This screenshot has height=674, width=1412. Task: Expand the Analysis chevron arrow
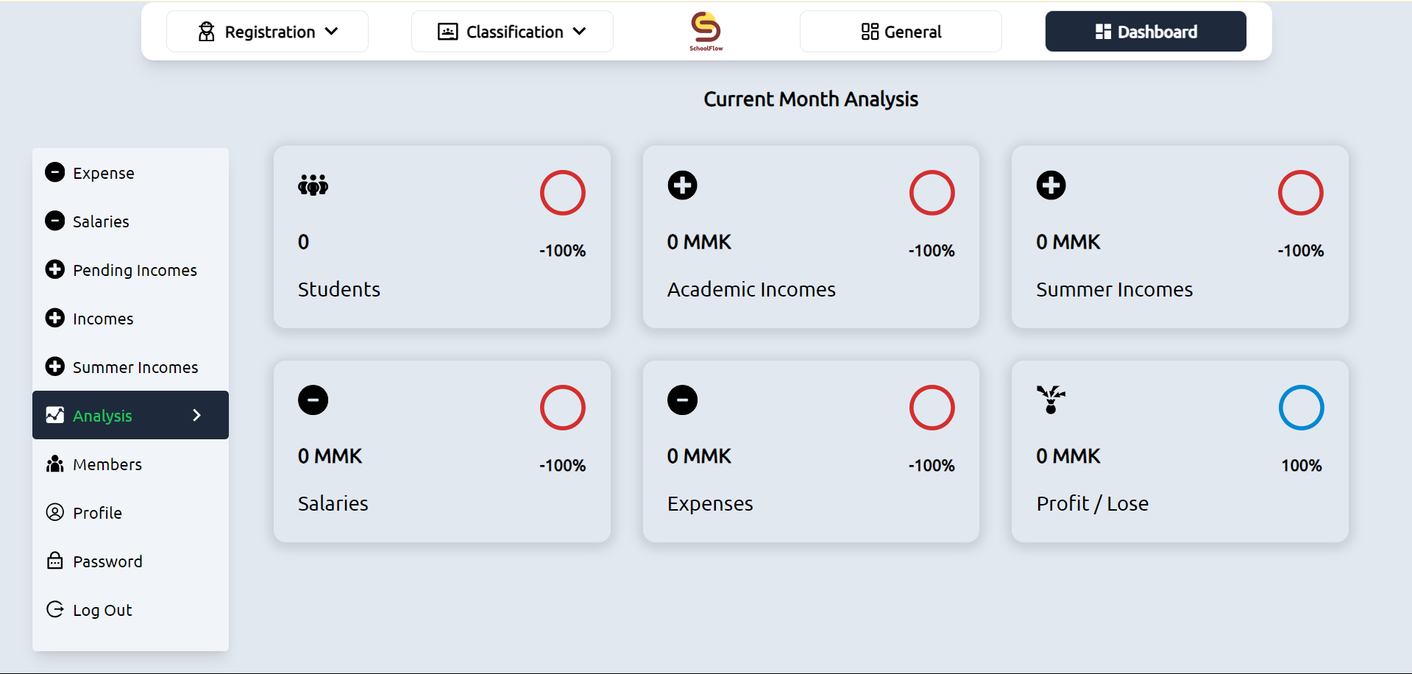tap(196, 415)
